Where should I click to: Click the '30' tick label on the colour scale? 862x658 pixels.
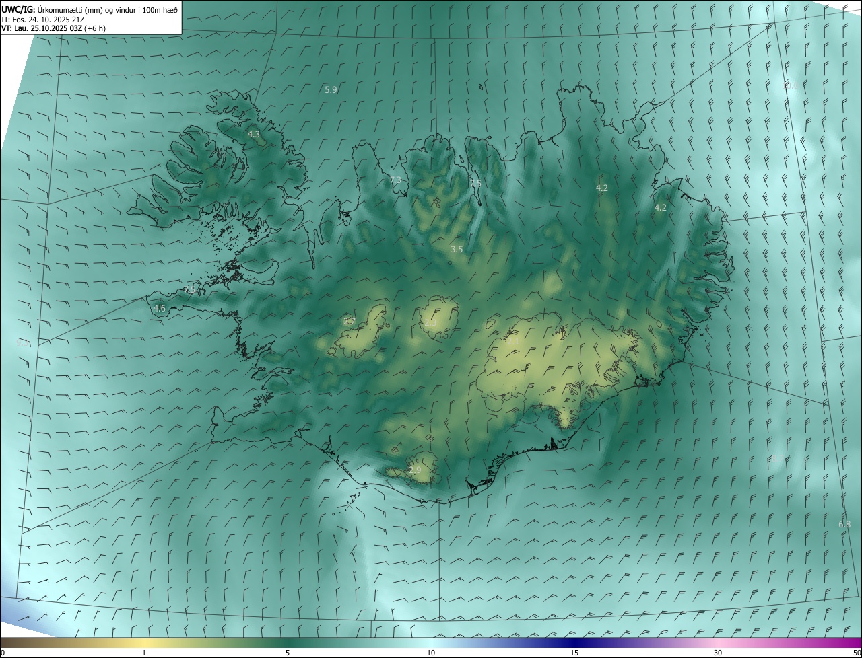pyautogui.click(x=718, y=653)
